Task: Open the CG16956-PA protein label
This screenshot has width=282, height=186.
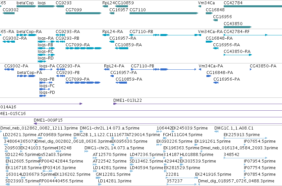Action: click(227, 79)
